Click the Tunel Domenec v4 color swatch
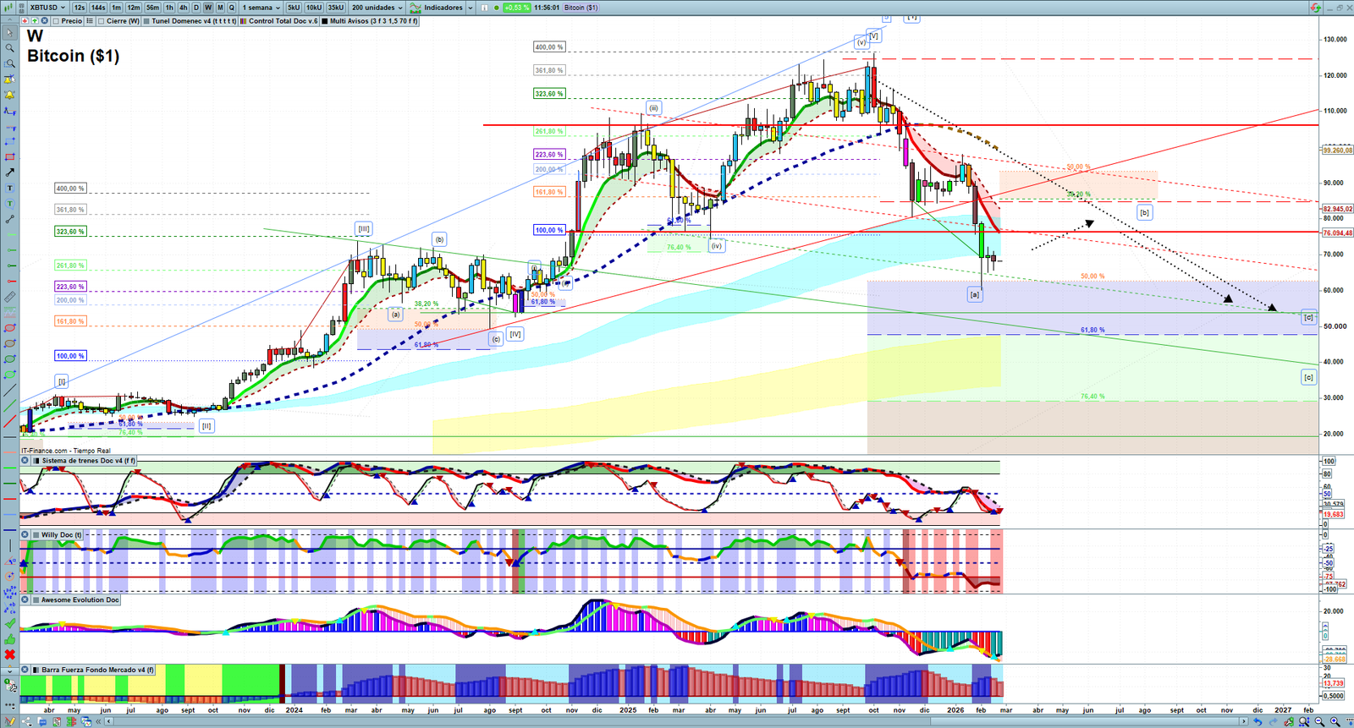This screenshot has width=1354, height=728. 146,21
